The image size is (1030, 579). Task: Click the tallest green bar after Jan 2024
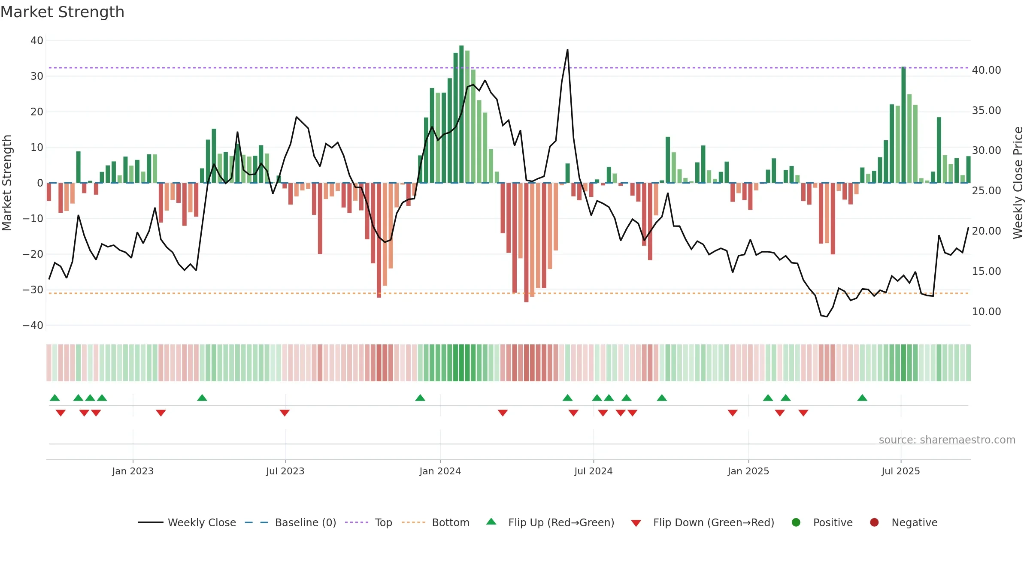coord(461,114)
